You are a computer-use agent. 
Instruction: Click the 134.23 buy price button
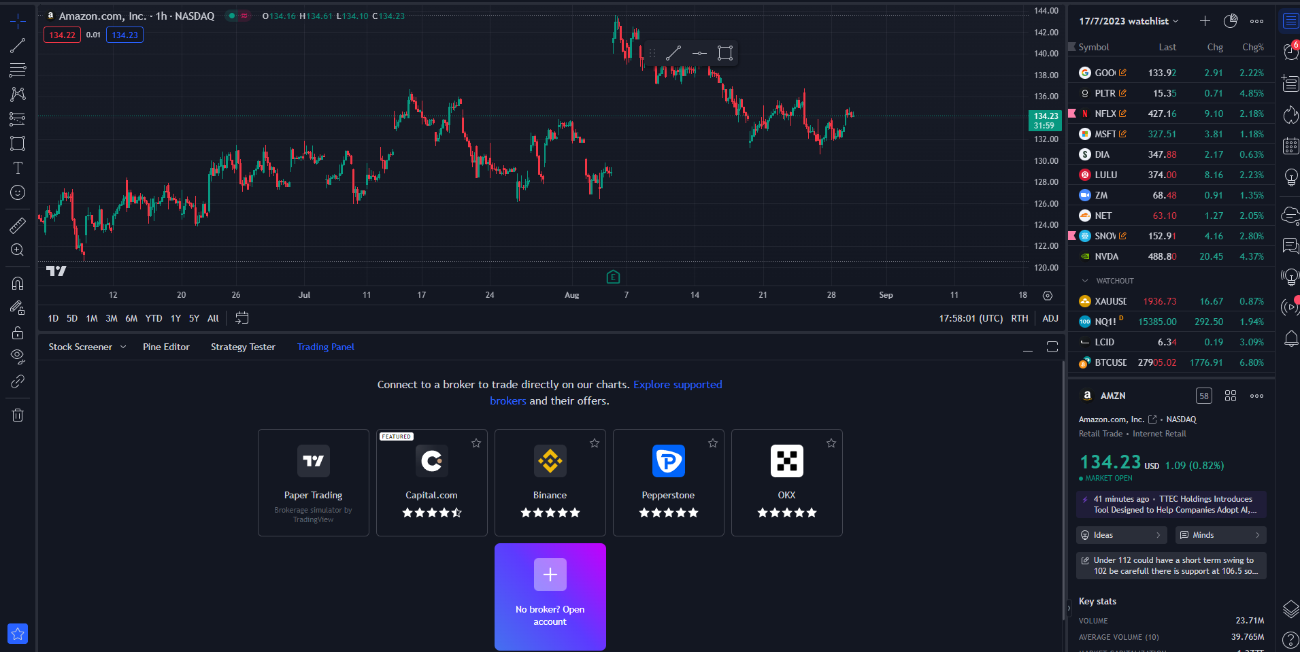(124, 35)
